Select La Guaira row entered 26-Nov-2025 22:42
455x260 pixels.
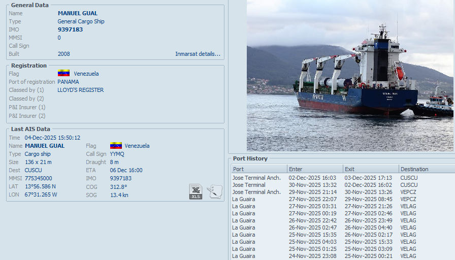(343, 220)
